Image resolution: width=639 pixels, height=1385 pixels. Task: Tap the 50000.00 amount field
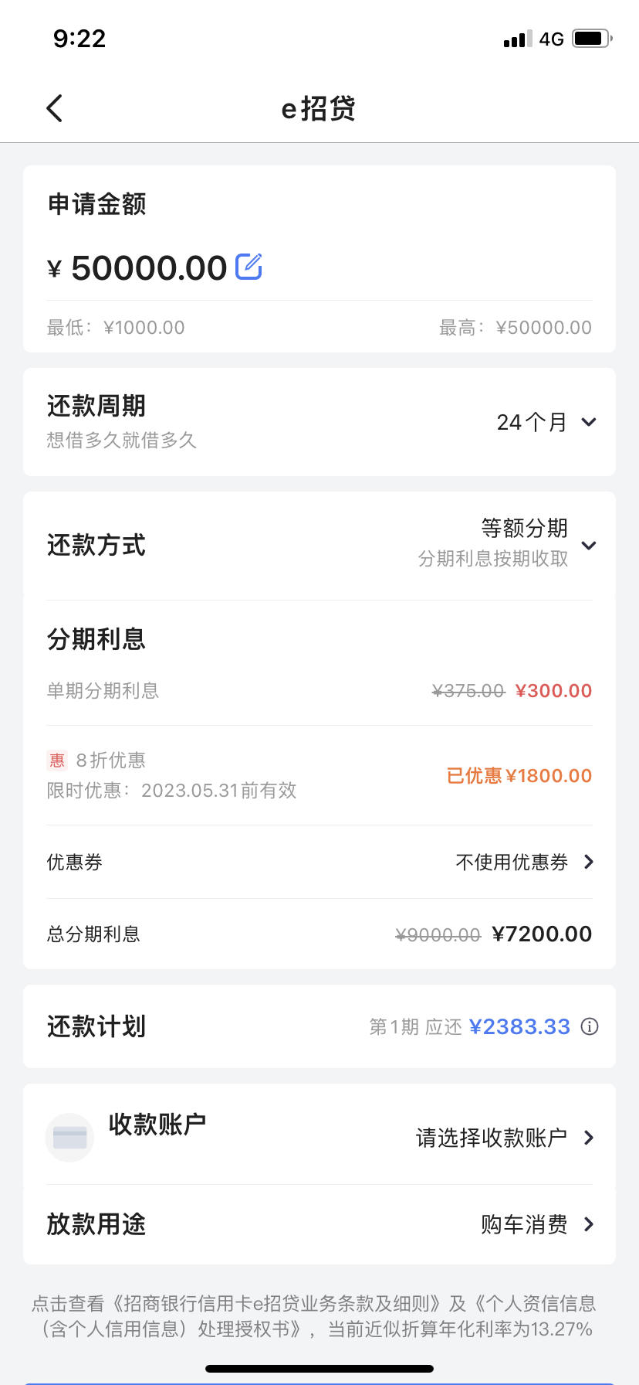click(149, 267)
